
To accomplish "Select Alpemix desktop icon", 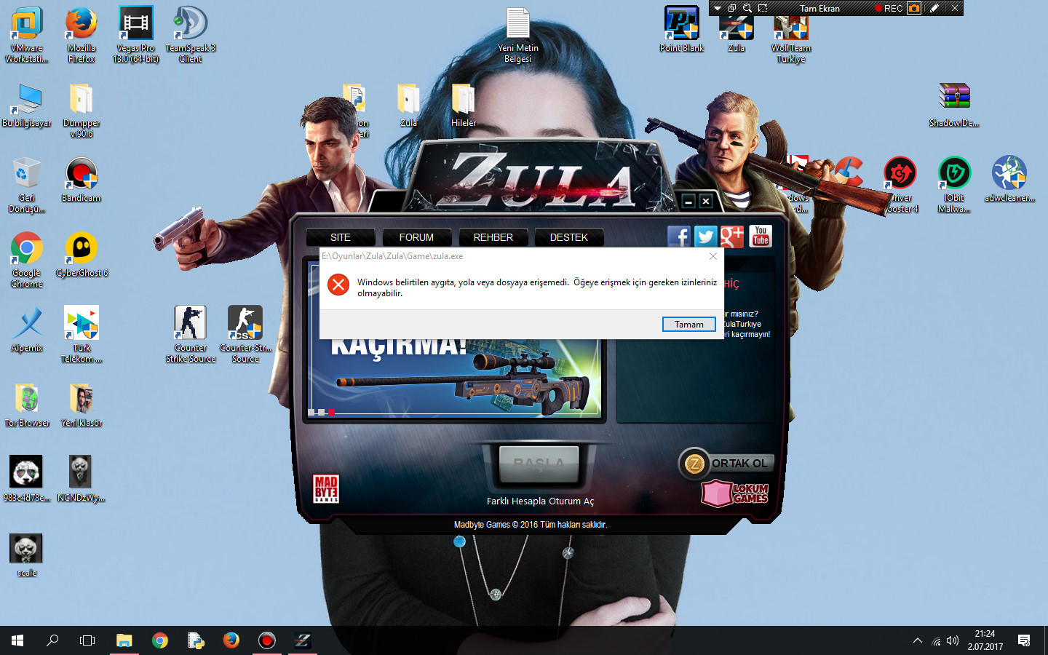I will pyautogui.click(x=27, y=330).
